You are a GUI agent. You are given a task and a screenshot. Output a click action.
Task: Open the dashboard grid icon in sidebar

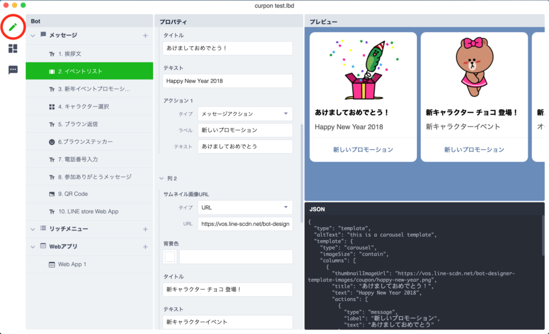point(13,49)
